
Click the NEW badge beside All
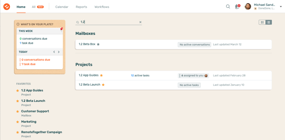point(40,7)
